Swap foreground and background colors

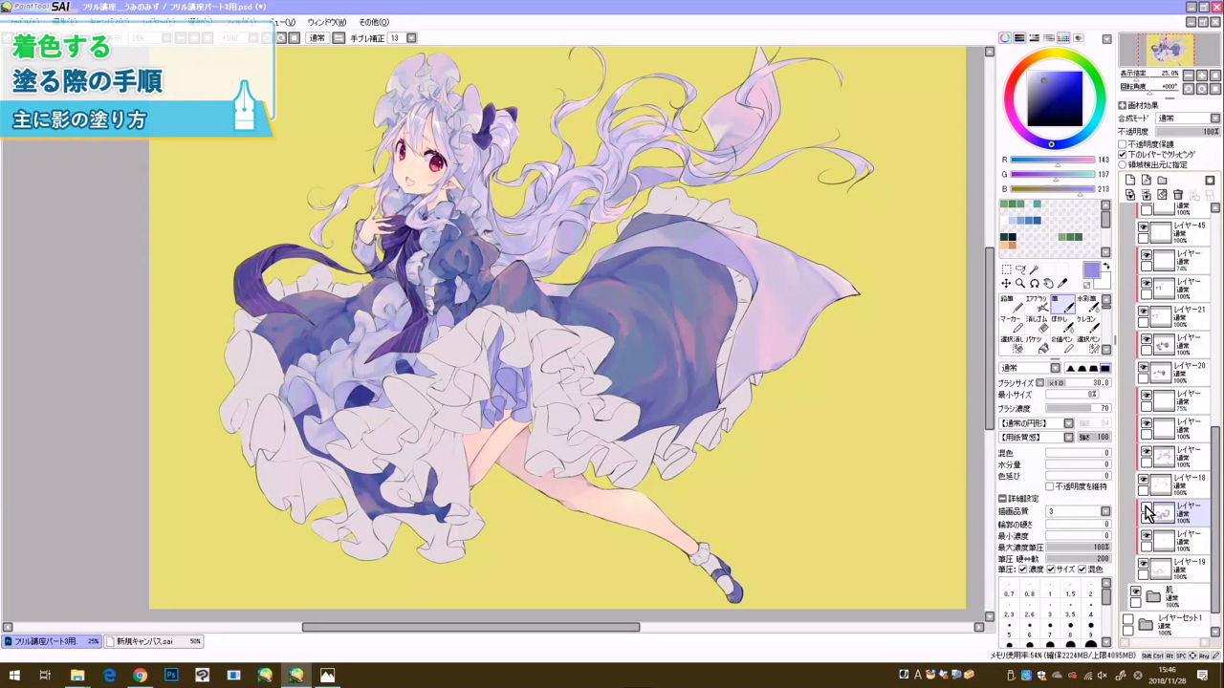click(1106, 267)
